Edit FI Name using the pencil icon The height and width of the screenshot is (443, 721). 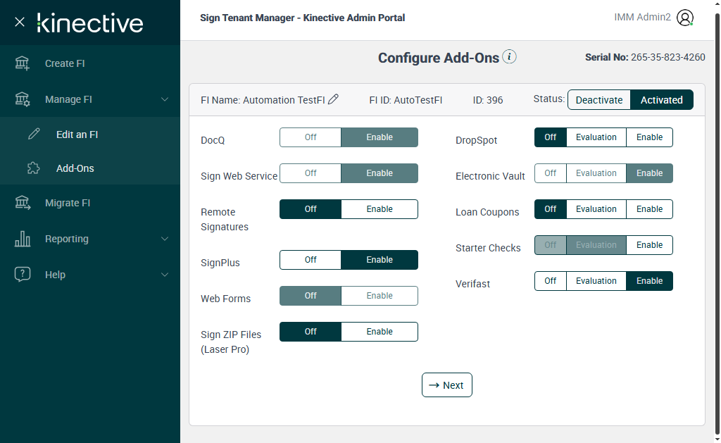click(333, 99)
